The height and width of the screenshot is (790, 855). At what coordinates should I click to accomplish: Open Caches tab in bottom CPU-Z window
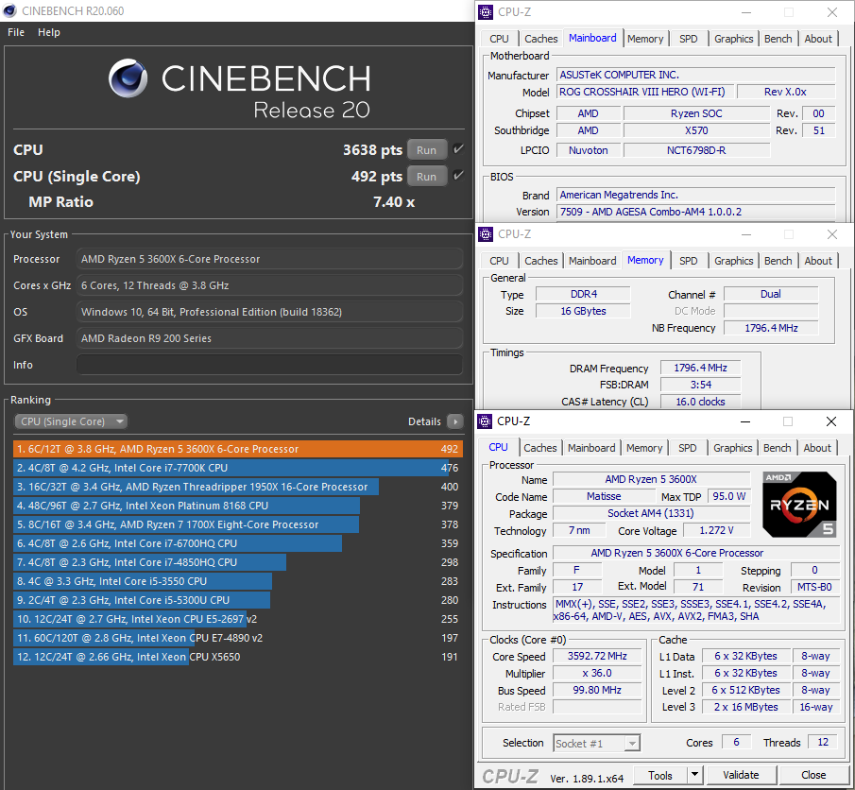(x=539, y=448)
